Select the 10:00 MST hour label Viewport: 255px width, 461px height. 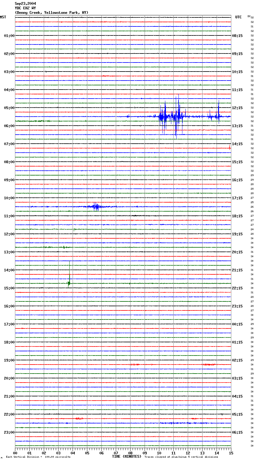pyautogui.click(x=9, y=198)
